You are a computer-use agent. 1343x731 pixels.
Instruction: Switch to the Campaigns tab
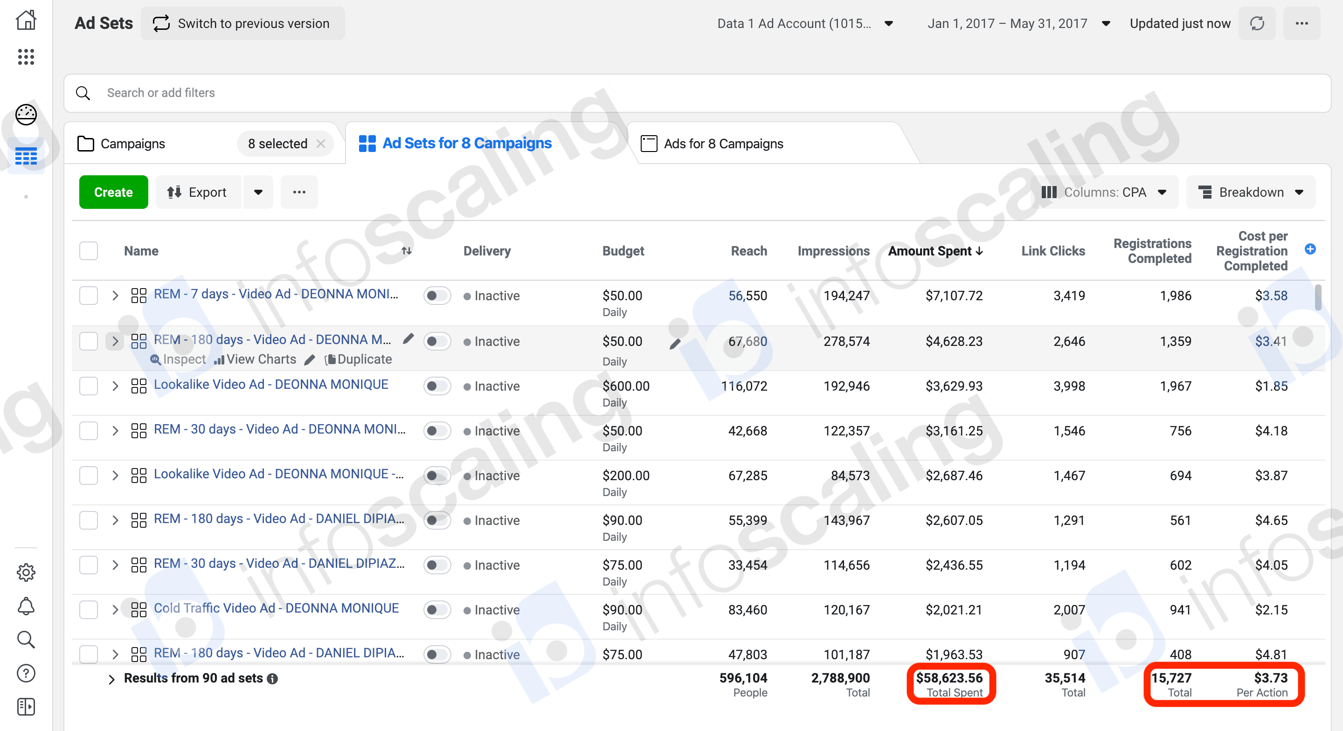pyautogui.click(x=133, y=144)
